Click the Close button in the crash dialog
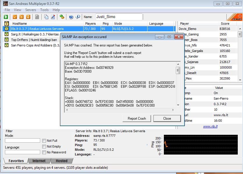This screenshot has height=174, width=243. (167, 119)
